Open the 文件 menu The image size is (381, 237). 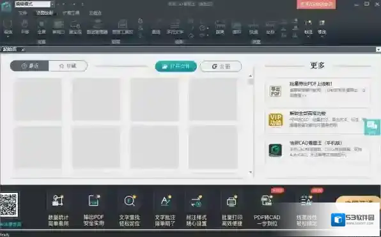[x=22, y=13]
